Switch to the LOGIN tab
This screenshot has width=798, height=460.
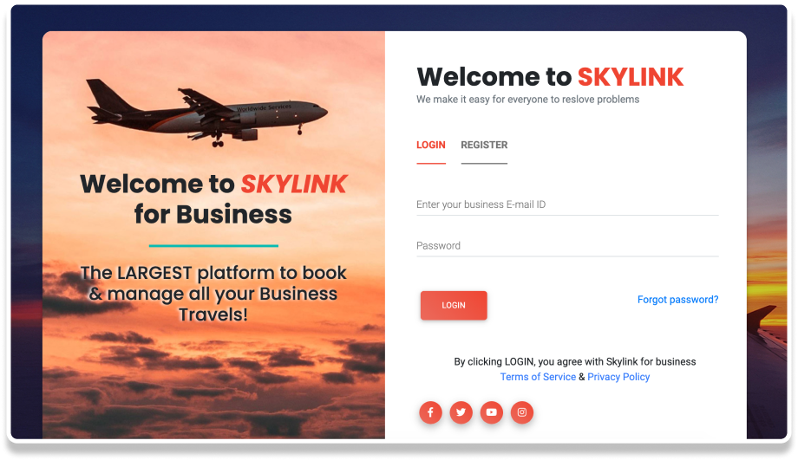(431, 145)
